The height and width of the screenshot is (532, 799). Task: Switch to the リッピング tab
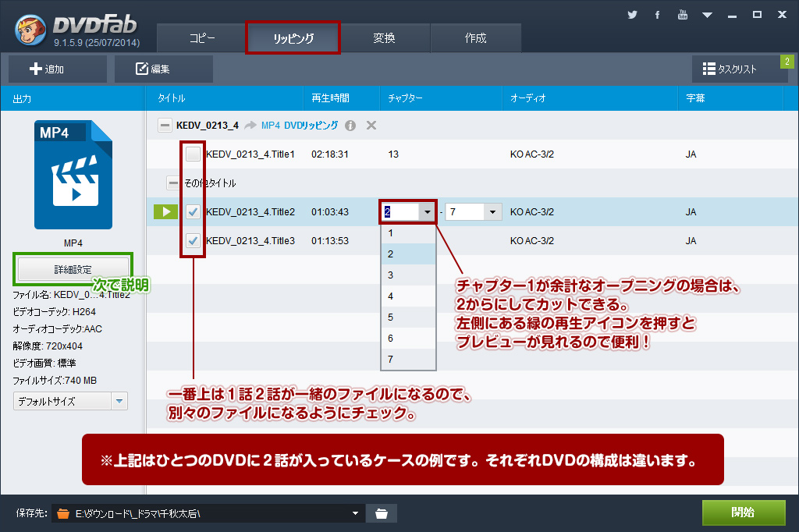pos(293,37)
